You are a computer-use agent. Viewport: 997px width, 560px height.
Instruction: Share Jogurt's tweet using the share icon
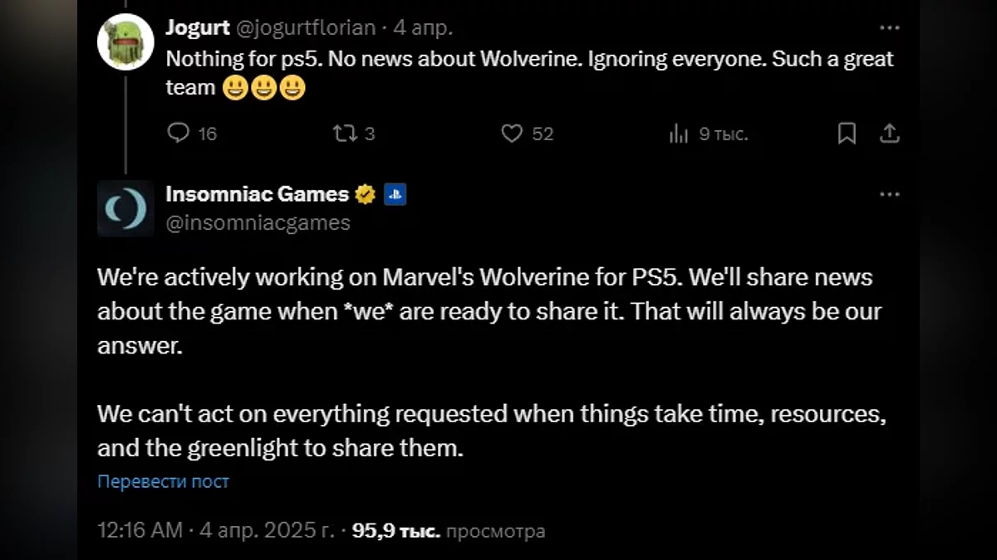(889, 133)
